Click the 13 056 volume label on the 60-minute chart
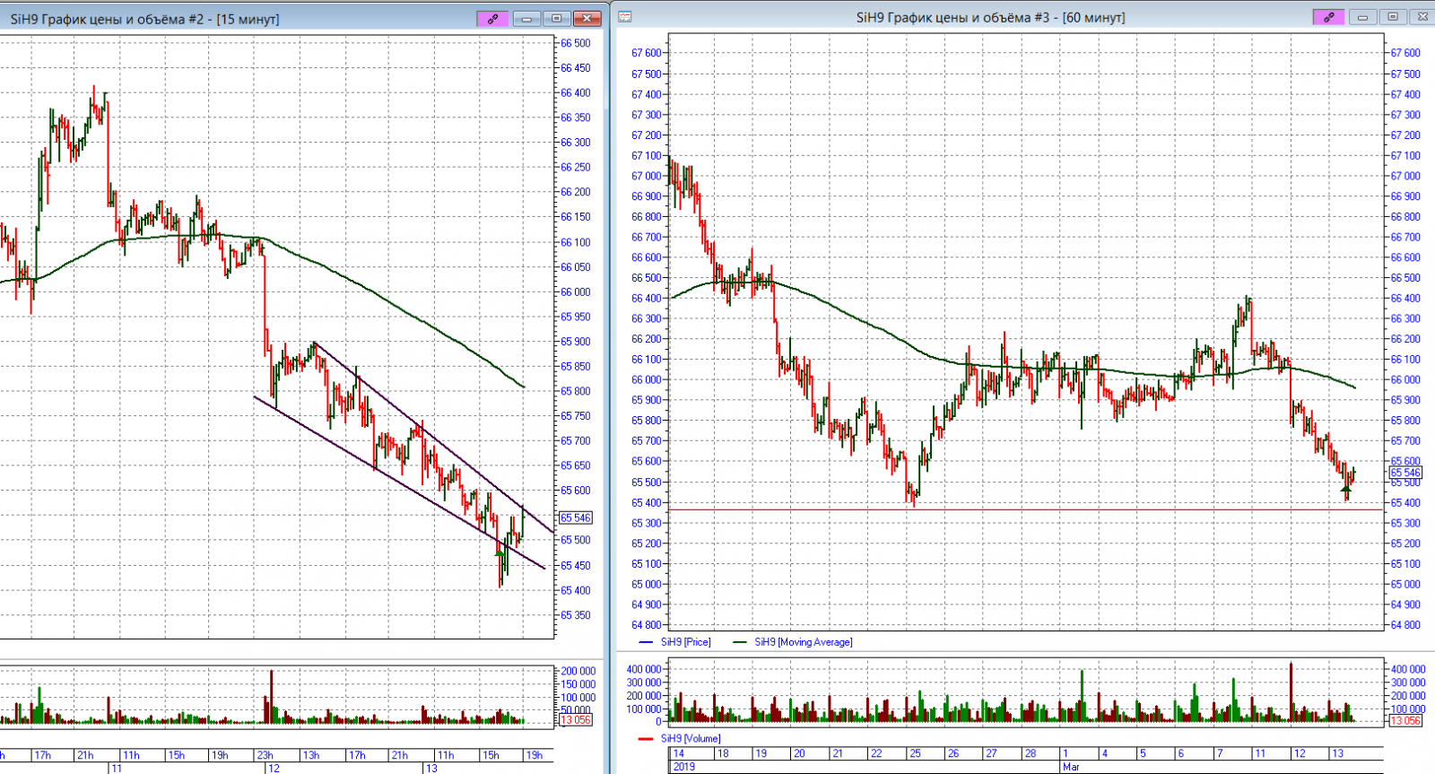The height and width of the screenshot is (774, 1435). click(1405, 721)
